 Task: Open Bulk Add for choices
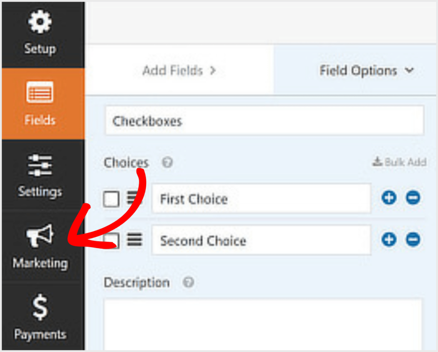399,162
